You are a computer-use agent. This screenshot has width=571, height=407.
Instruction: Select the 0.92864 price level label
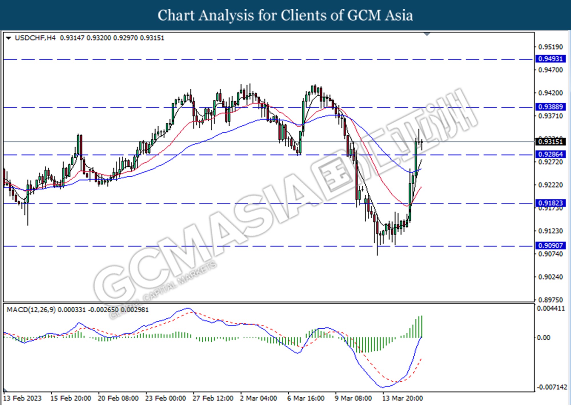click(550, 154)
